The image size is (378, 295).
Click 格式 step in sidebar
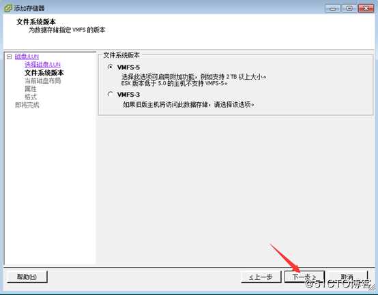click(x=31, y=97)
